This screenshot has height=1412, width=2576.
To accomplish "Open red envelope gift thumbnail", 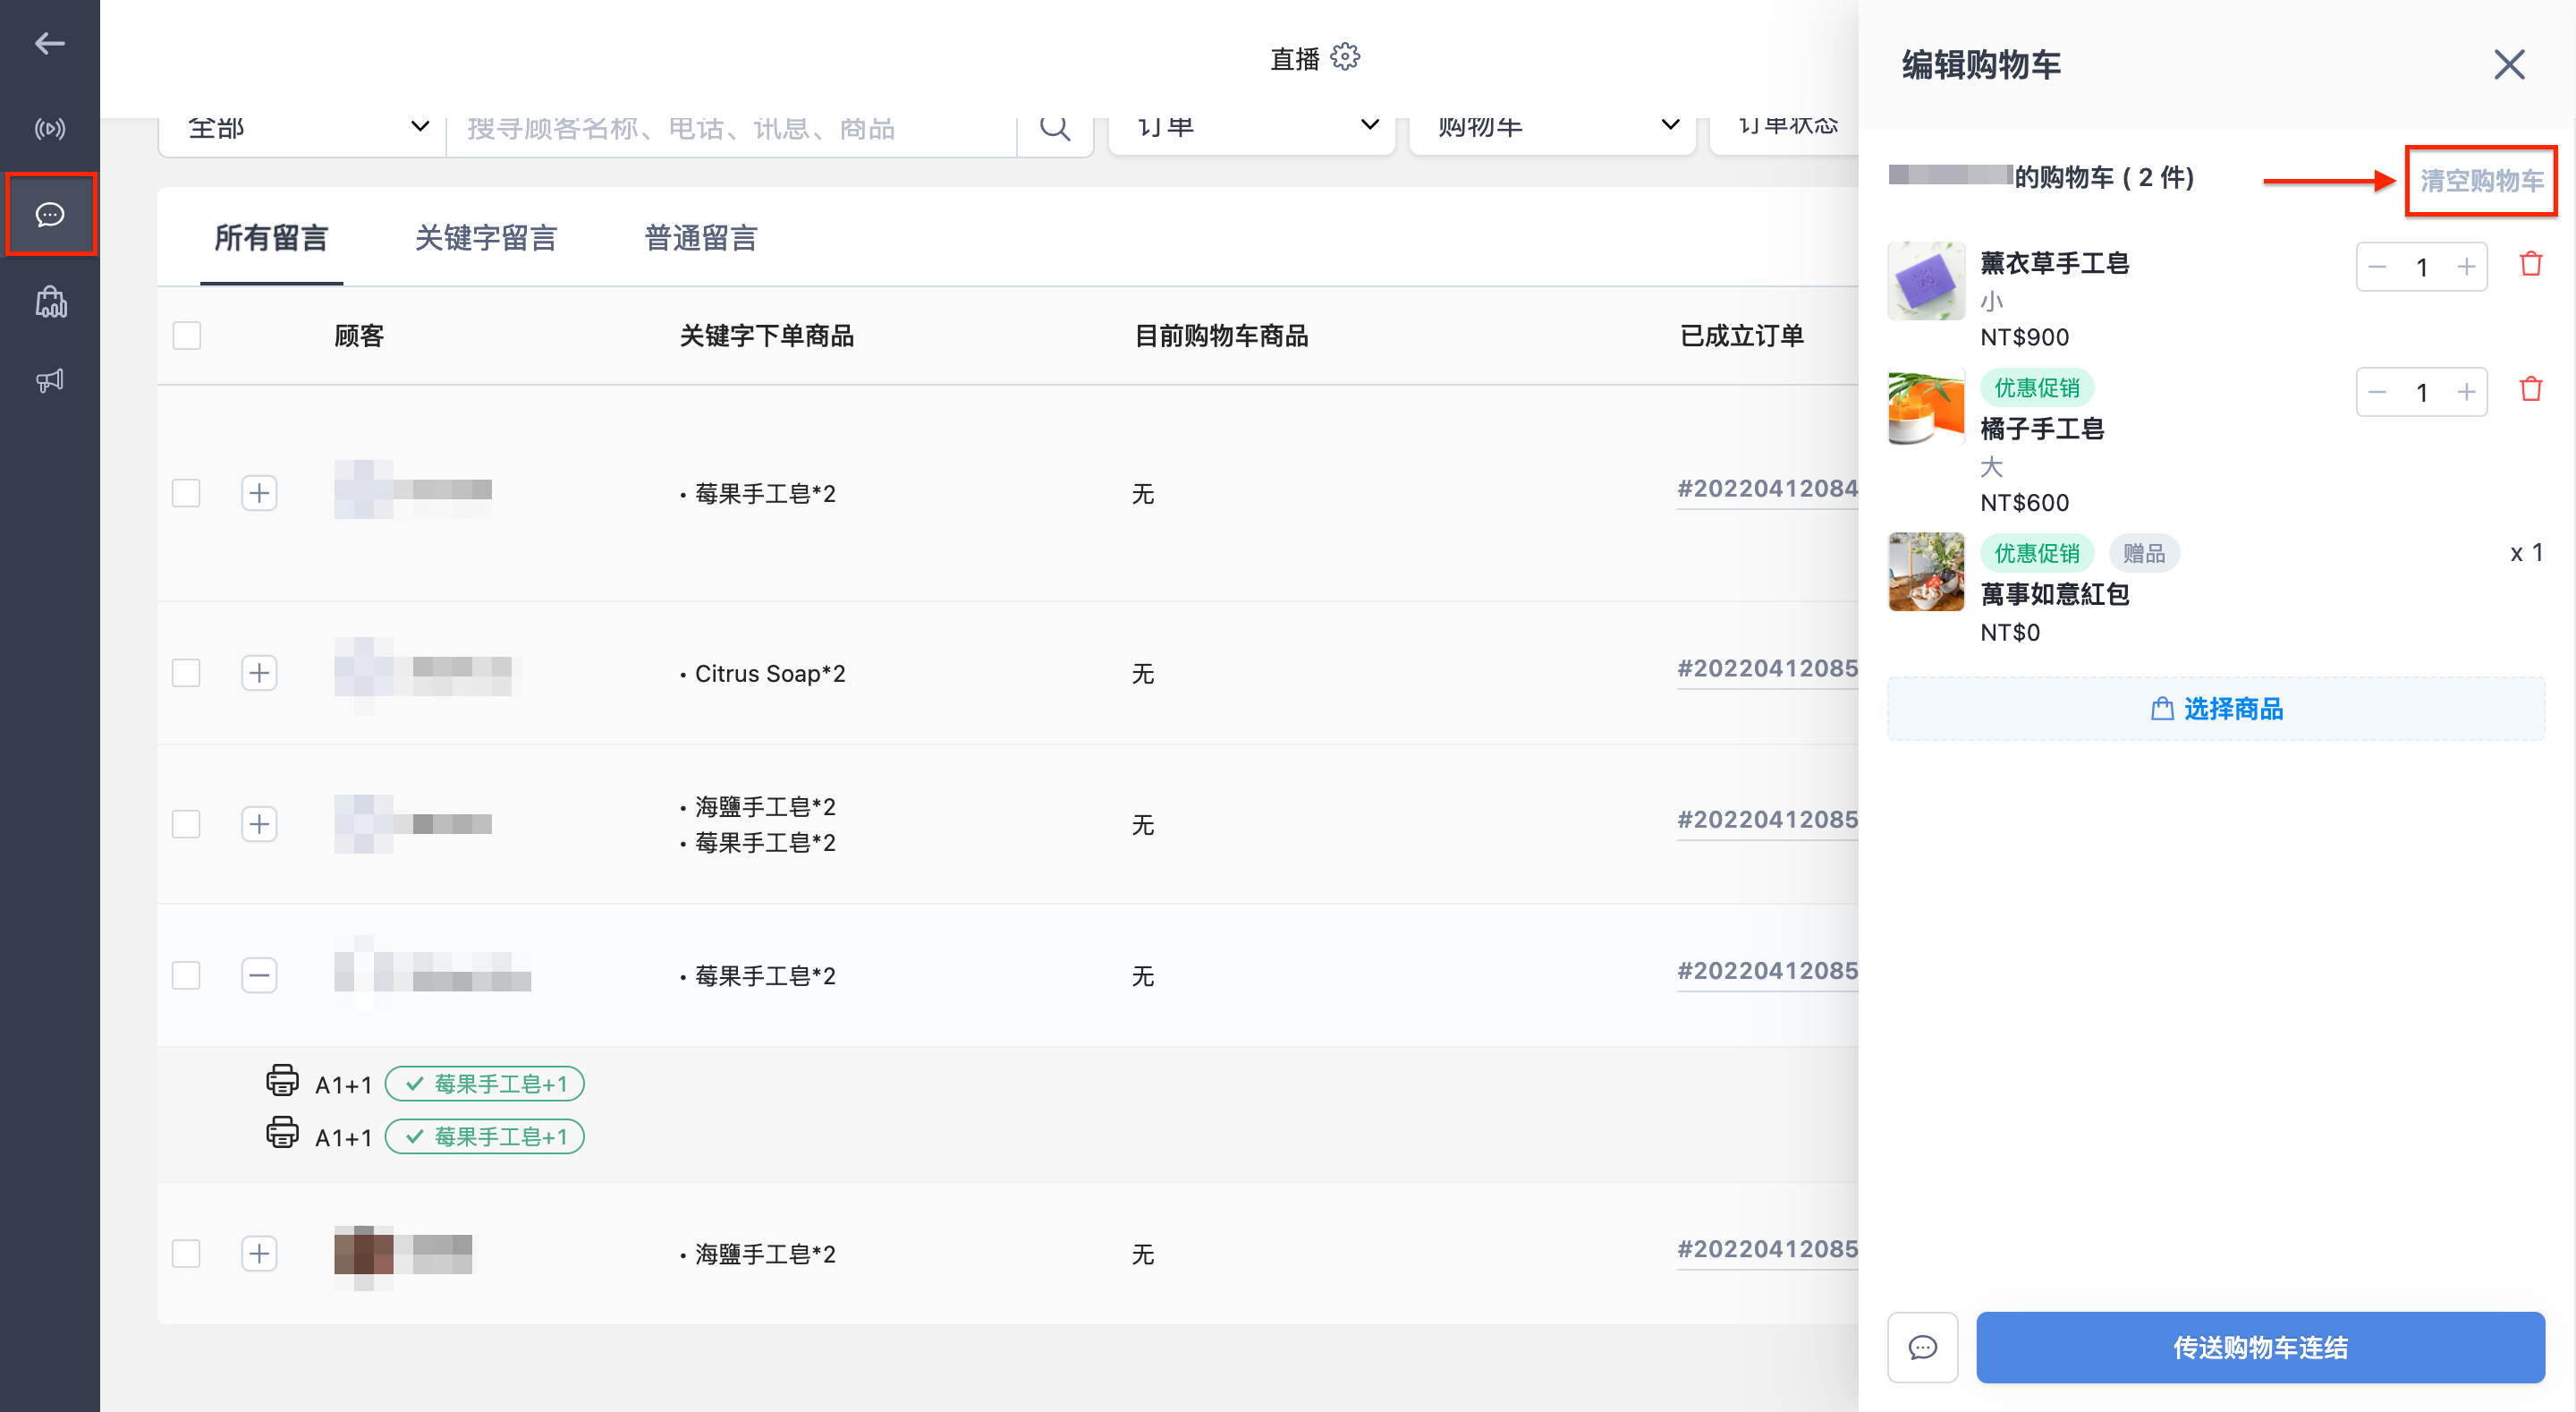I will 1926,573.
